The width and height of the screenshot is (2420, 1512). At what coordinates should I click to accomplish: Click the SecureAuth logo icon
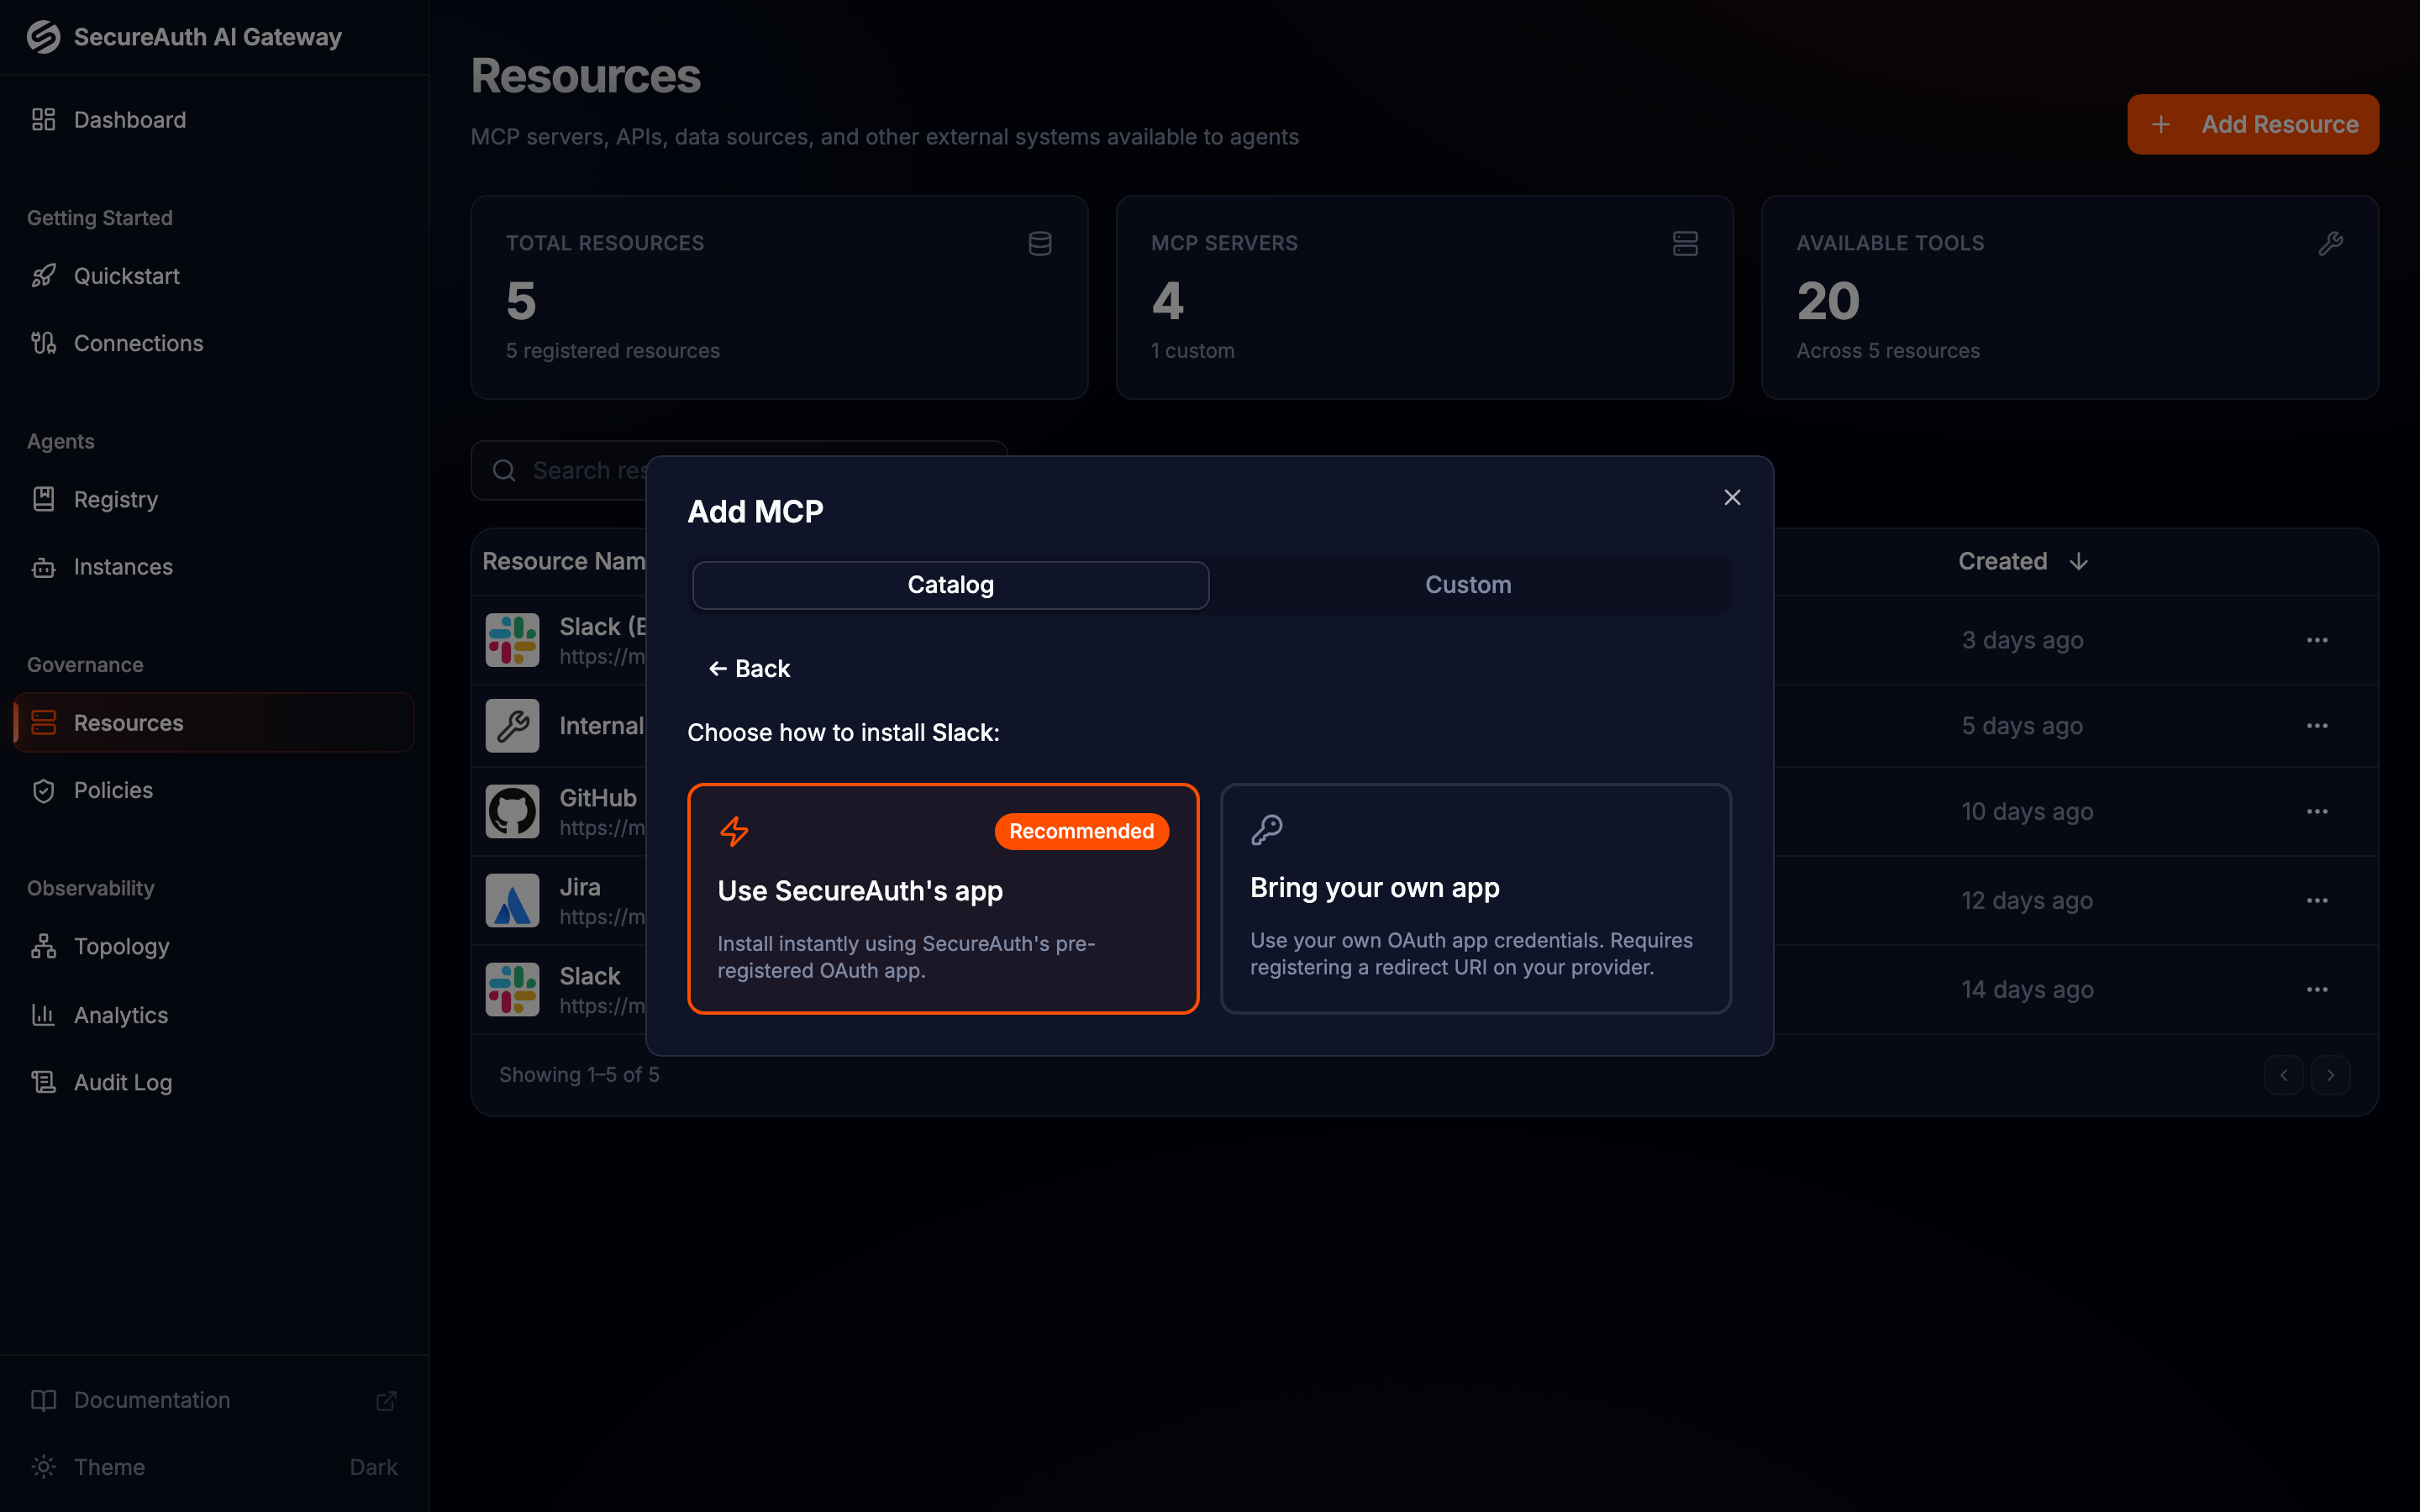tap(43, 37)
